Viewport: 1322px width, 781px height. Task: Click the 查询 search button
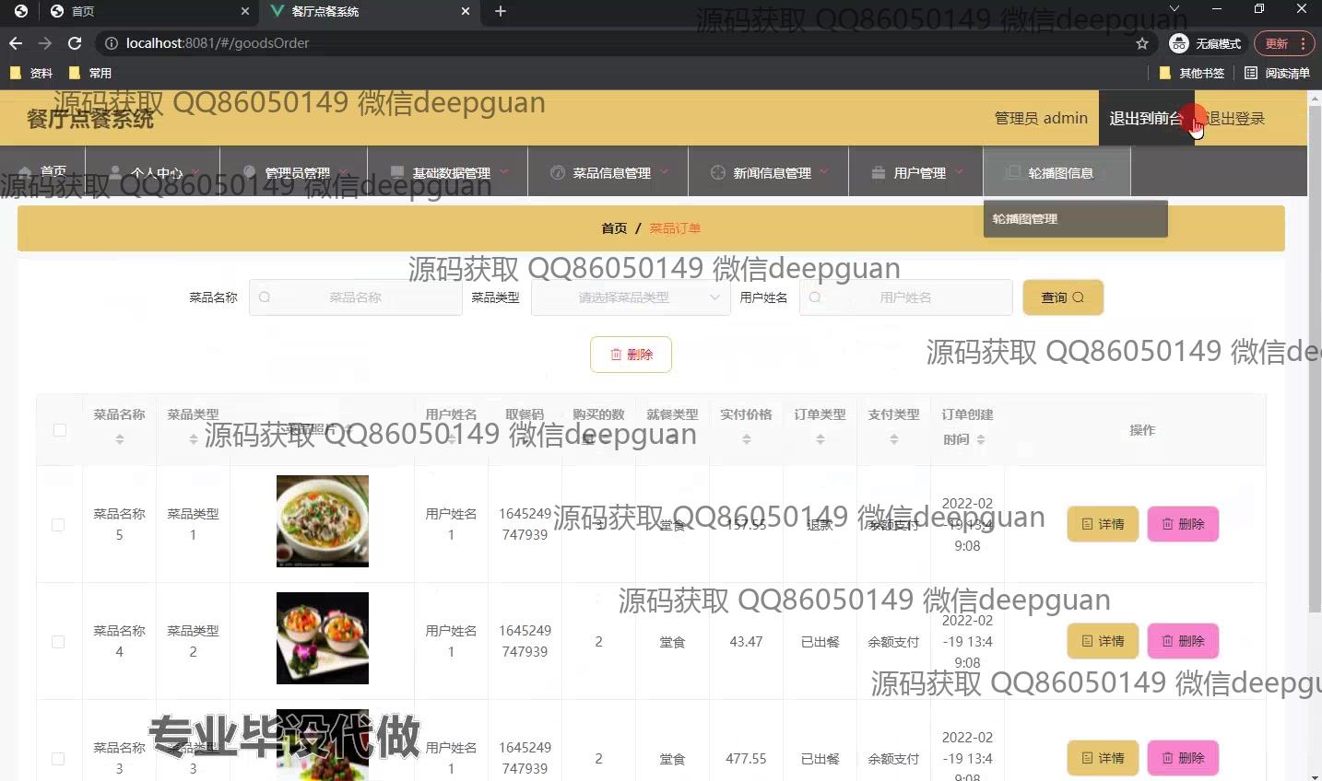(1062, 297)
